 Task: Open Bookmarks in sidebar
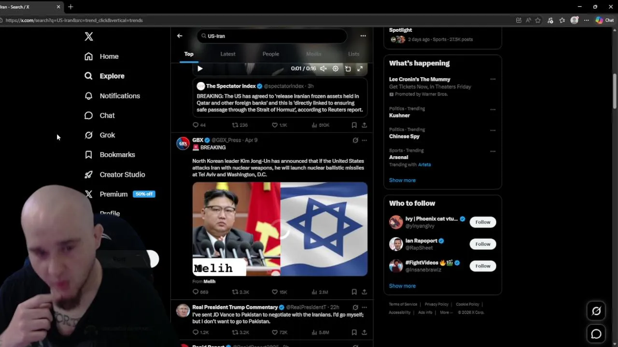tap(110, 155)
